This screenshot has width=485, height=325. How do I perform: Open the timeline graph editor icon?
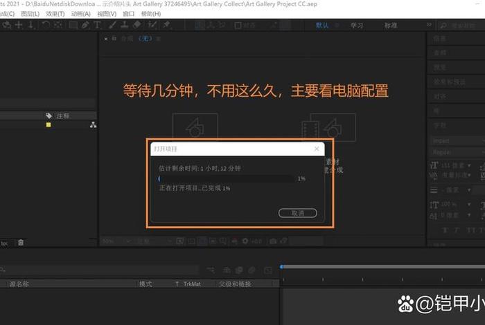(x=268, y=270)
